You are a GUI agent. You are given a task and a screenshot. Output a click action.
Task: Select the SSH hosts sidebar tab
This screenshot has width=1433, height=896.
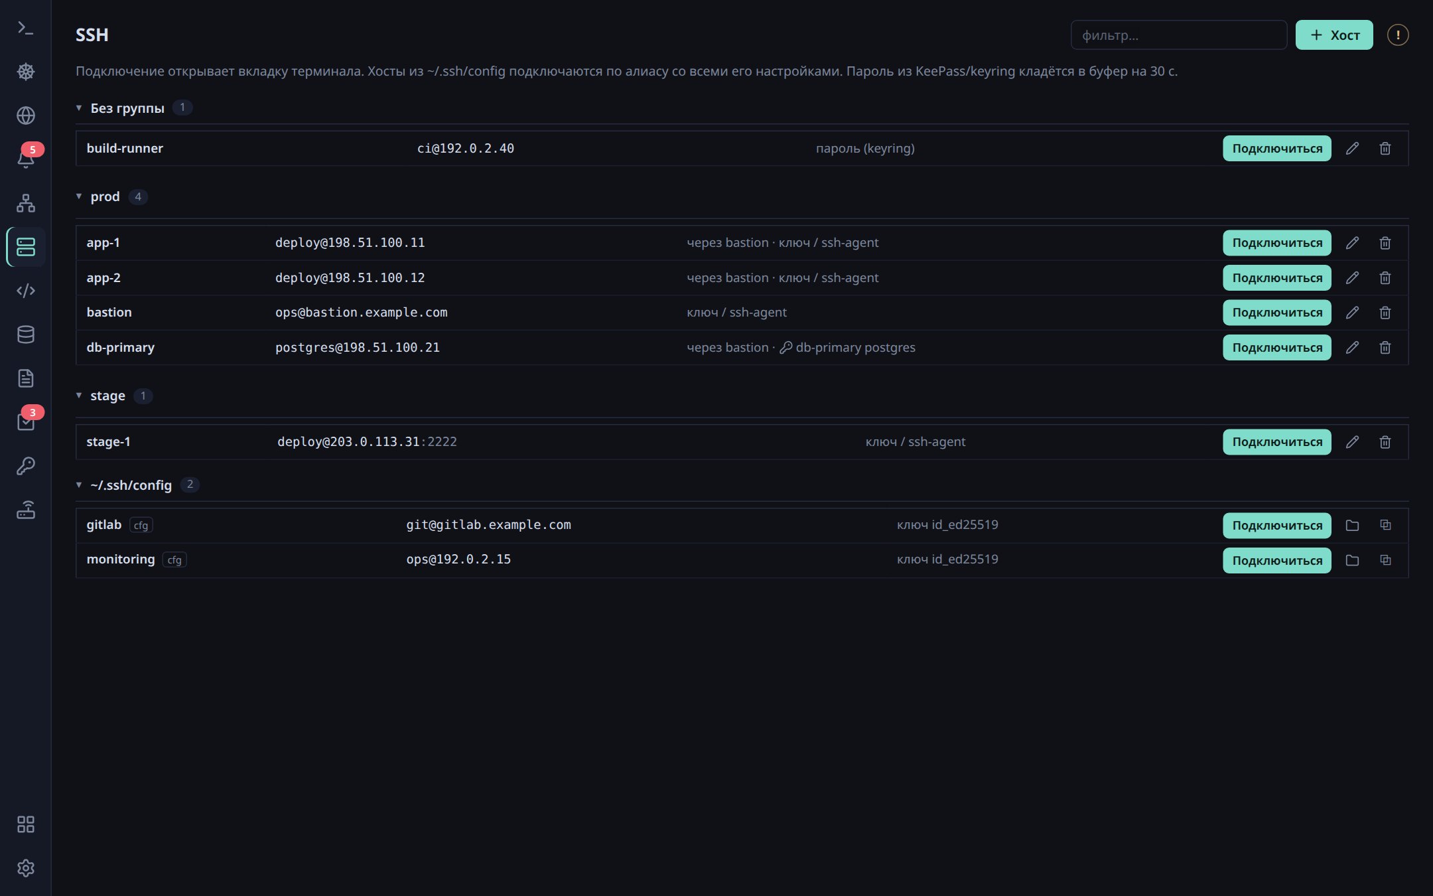26,247
